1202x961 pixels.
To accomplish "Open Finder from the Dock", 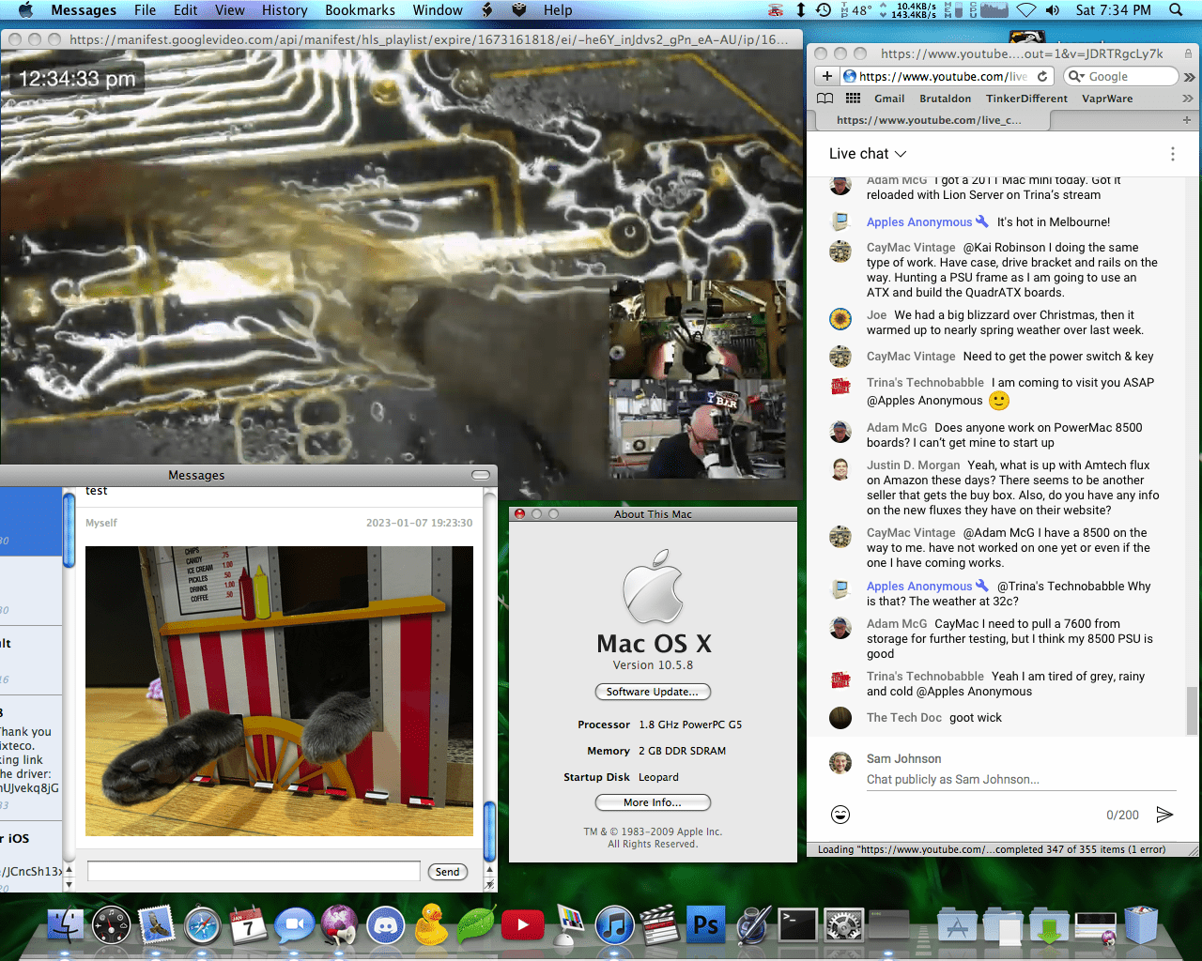I will click(x=67, y=926).
